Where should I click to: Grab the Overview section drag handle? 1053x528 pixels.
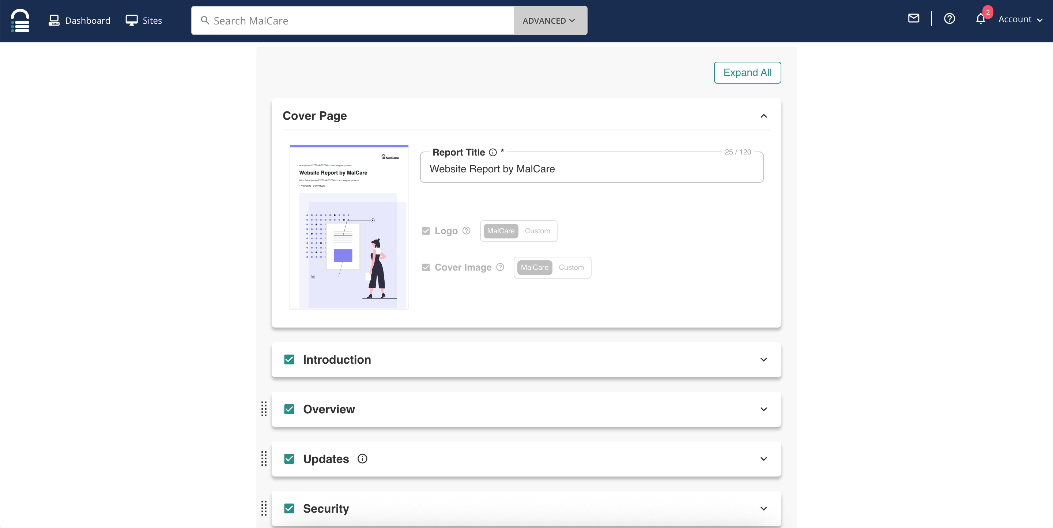tap(264, 409)
